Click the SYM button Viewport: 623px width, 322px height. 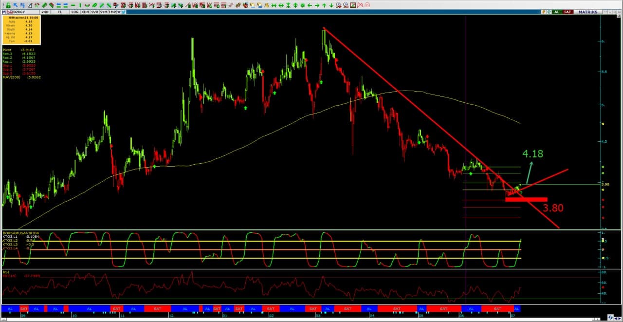pos(104,12)
